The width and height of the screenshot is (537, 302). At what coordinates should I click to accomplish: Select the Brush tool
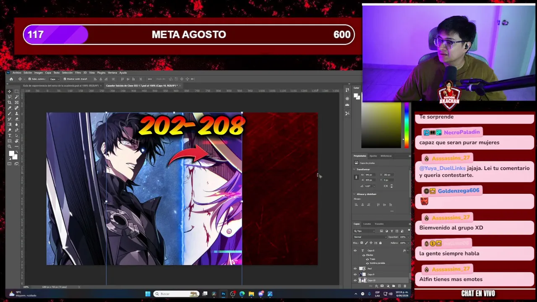tap(10, 113)
